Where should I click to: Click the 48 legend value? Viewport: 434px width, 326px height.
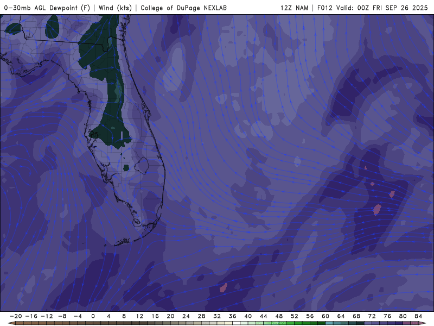279,316
